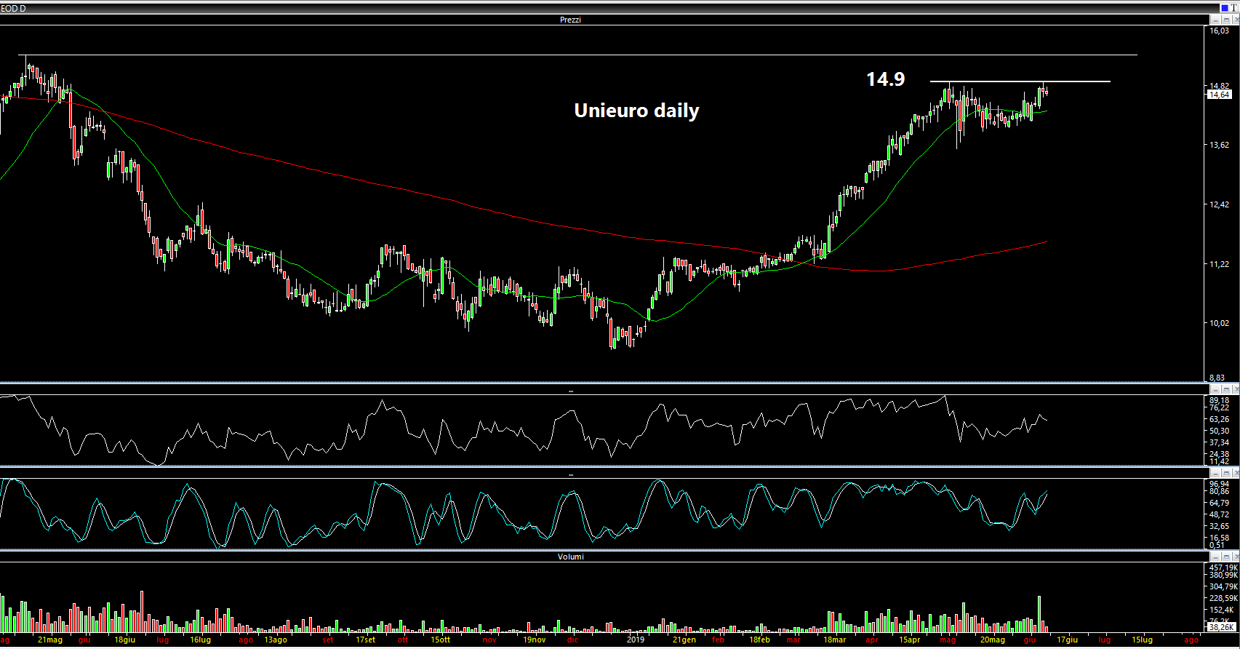Click the 64,79 oscillator scale value

[1219, 503]
